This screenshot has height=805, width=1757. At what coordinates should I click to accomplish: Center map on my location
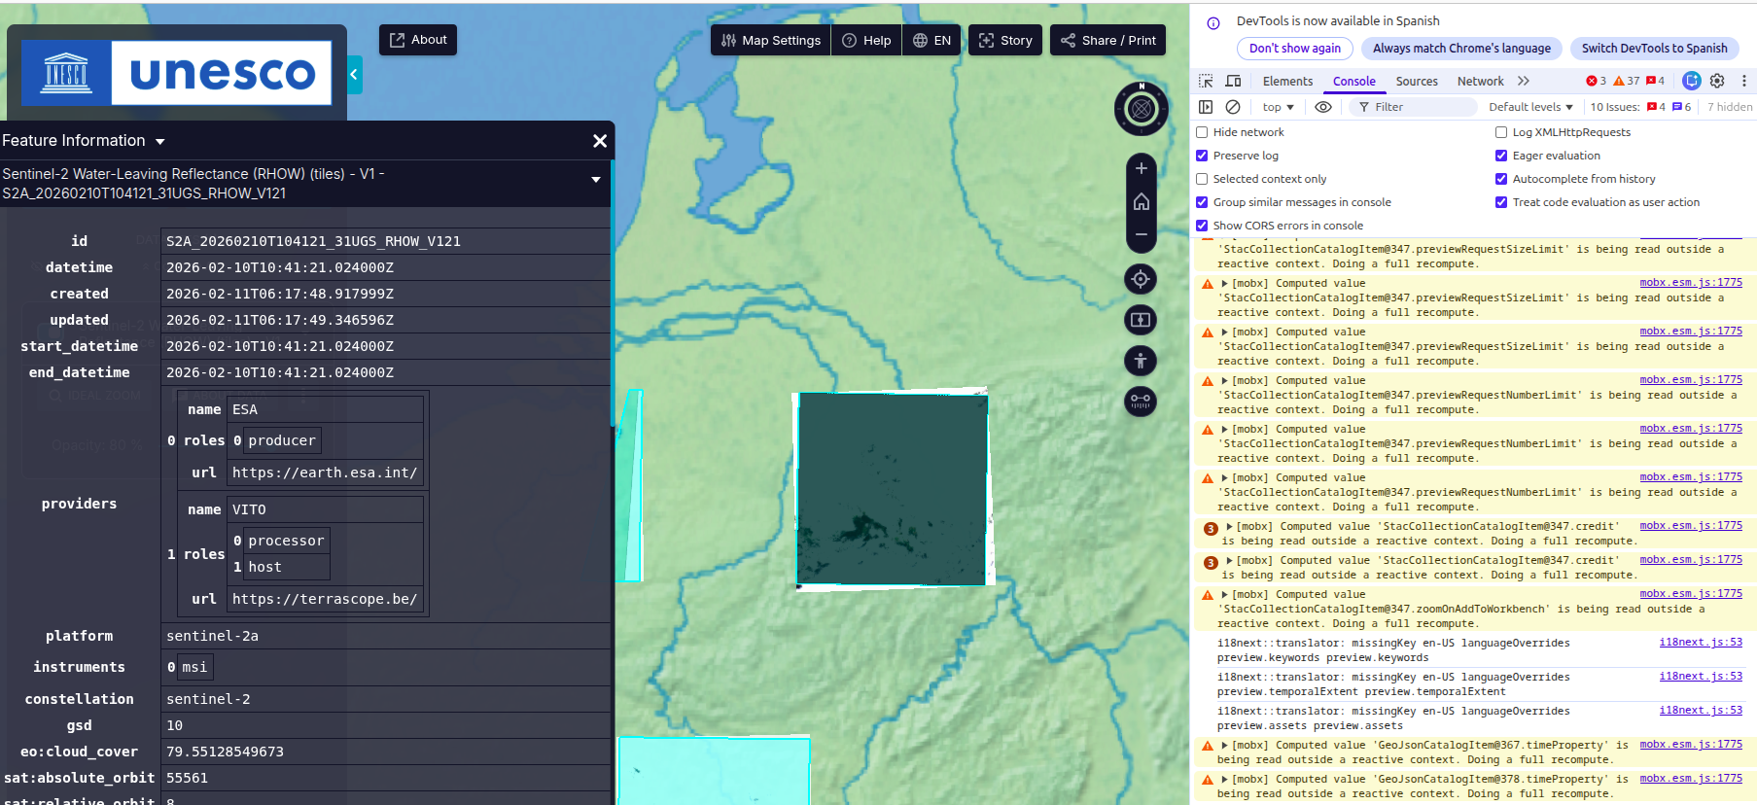pos(1142,279)
